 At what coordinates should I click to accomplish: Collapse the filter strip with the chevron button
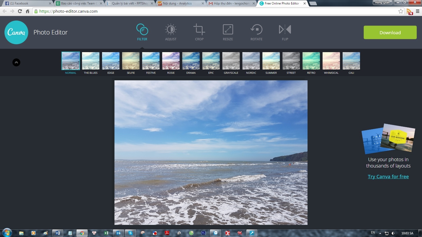[16, 62]
